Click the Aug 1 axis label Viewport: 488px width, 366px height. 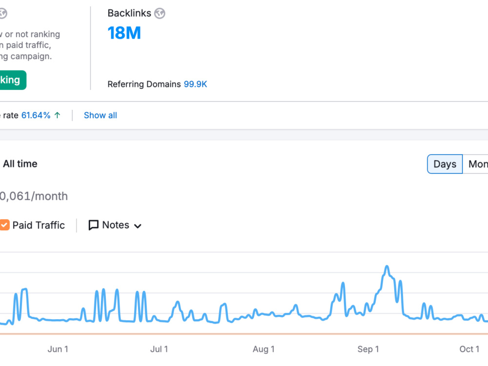click(x=264, y=349)
